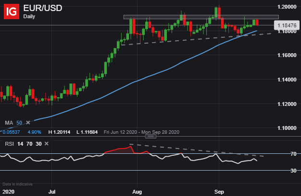
Task: Remove the RSI indicator
Action: click(47, 144)
